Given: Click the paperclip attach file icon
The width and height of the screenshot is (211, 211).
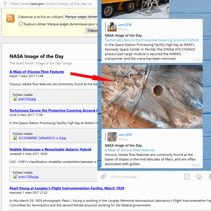Looking at the screenshot, I should 103,177.
